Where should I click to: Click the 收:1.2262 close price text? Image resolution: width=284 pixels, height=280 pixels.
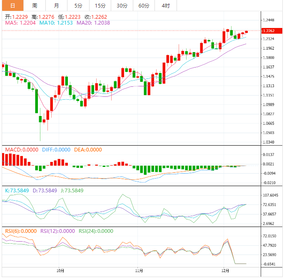tap(96, 17)
